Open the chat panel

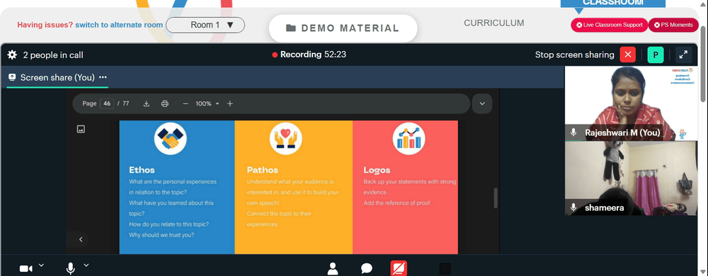coord(367,269)
